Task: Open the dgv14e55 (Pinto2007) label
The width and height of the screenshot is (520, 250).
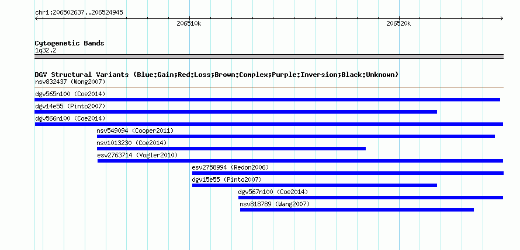Action: [70, 106]
